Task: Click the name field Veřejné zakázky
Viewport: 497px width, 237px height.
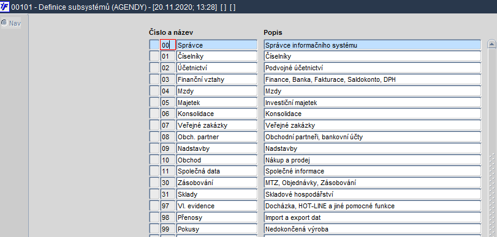Action: (217, 125)
